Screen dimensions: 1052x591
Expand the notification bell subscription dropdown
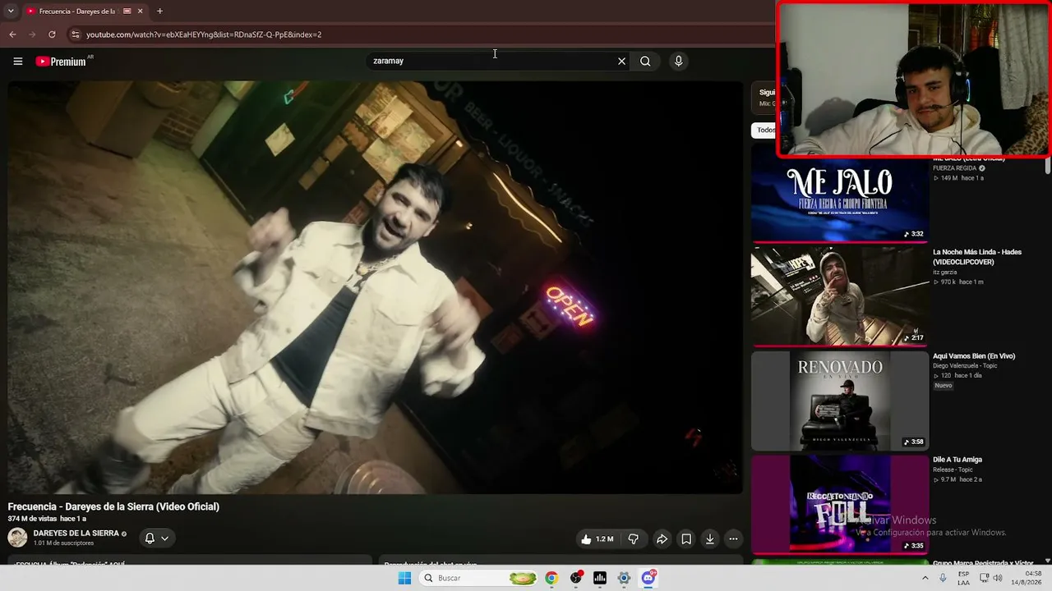[x=157, y=538]
